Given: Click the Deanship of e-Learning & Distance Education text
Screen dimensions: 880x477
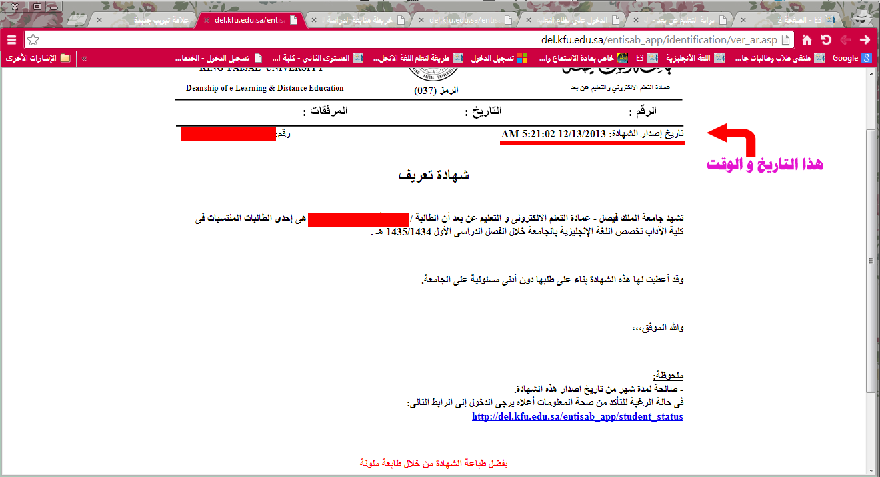Looking at the screenshot, I should 265,88.
